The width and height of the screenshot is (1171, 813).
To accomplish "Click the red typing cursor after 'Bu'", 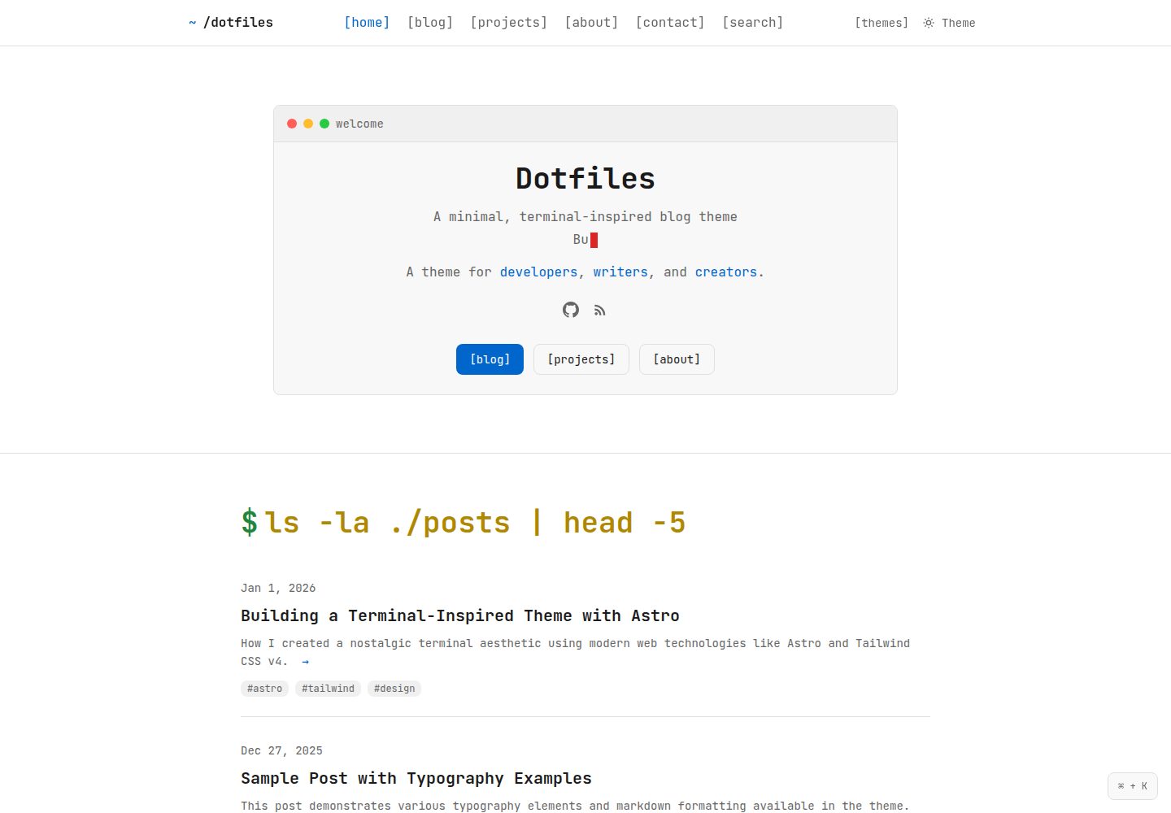I will [594, 240].
